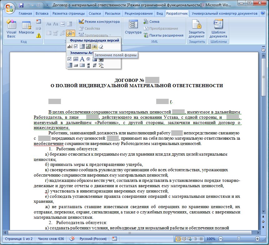Insert ActiveX image control
This screenshot has width=269, height=245.
coord(95,60)
